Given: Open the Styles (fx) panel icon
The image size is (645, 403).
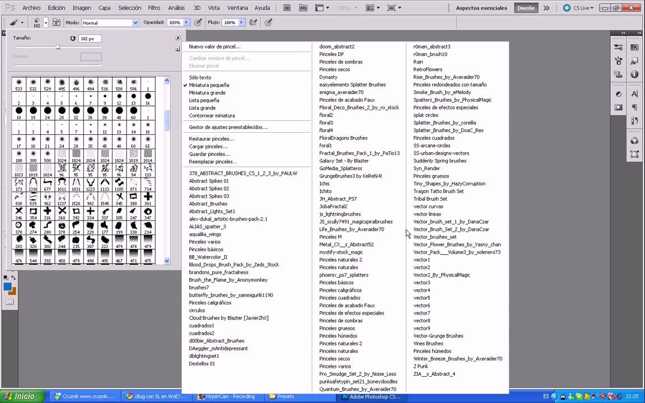Looking at the screenshot, I should [634, 61].
